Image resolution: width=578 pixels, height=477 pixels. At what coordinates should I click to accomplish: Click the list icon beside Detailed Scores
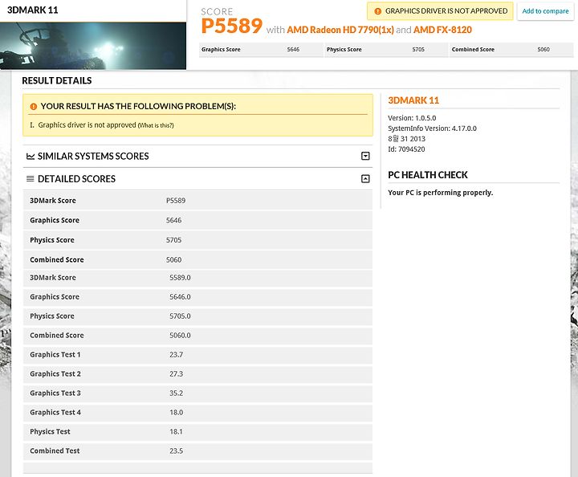[31, 179]
